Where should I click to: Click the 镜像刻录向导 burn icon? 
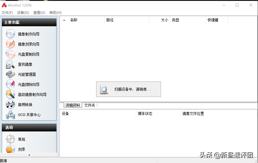10,44
